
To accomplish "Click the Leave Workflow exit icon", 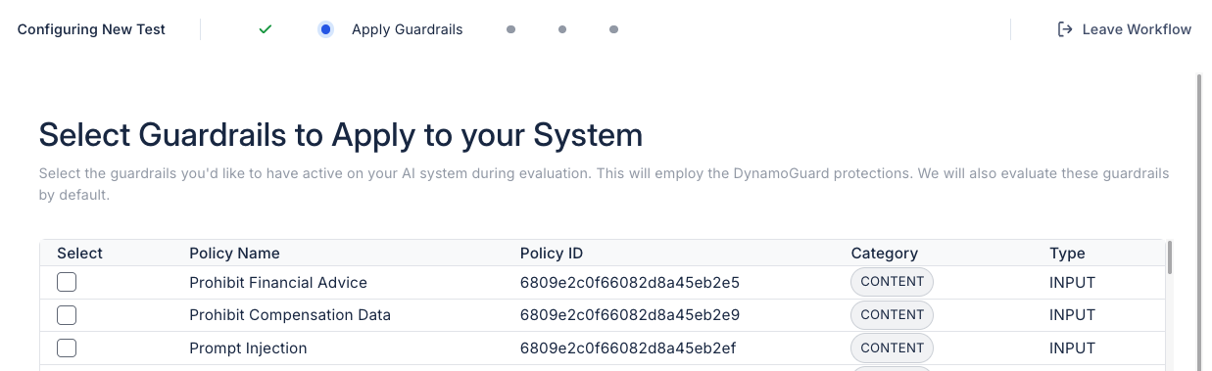I will 1065,29.
